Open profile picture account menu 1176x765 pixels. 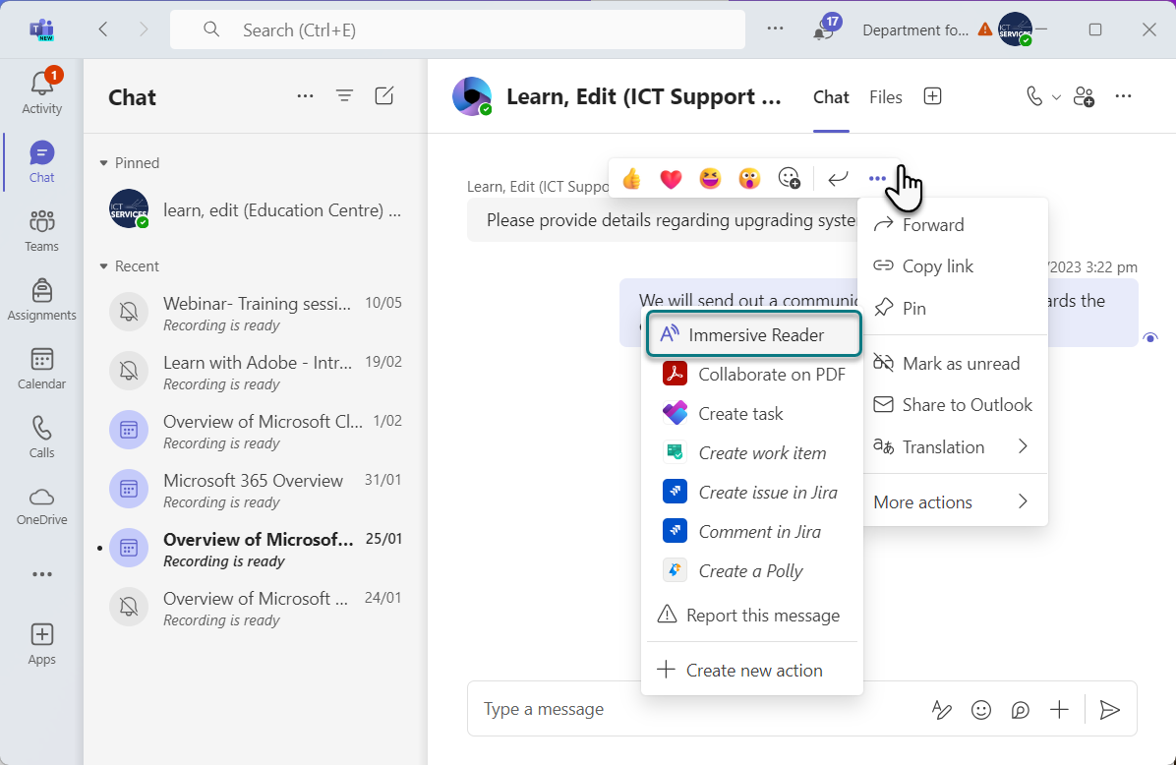(1015, 30)
